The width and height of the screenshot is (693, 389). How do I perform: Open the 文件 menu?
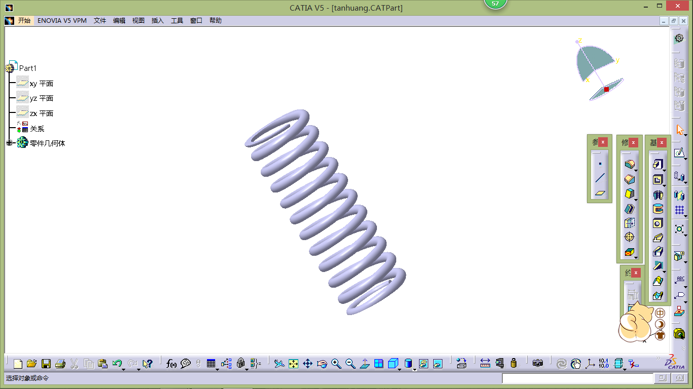click(x=100, y=21)
